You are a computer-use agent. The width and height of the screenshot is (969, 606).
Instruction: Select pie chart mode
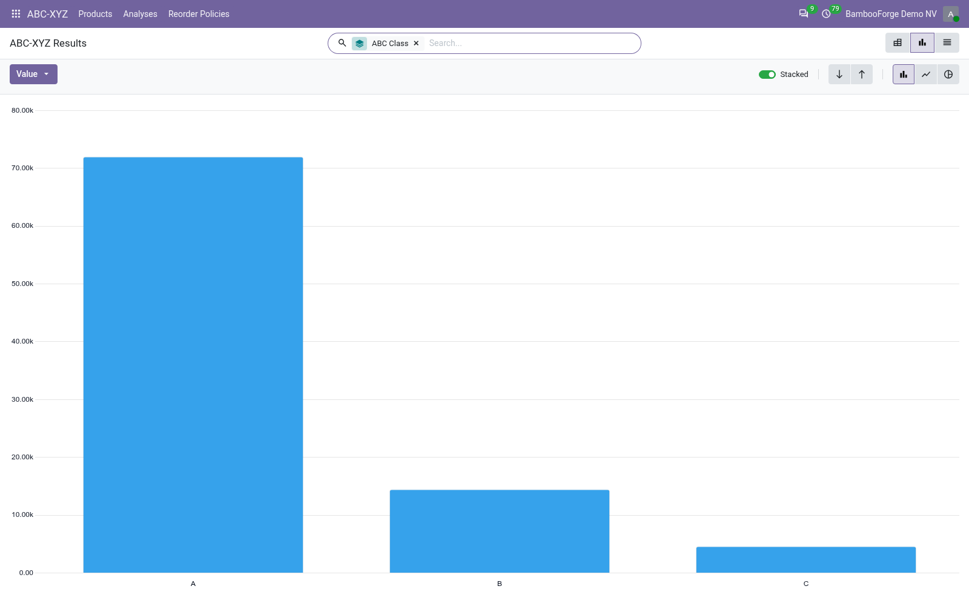click(948, 75)
